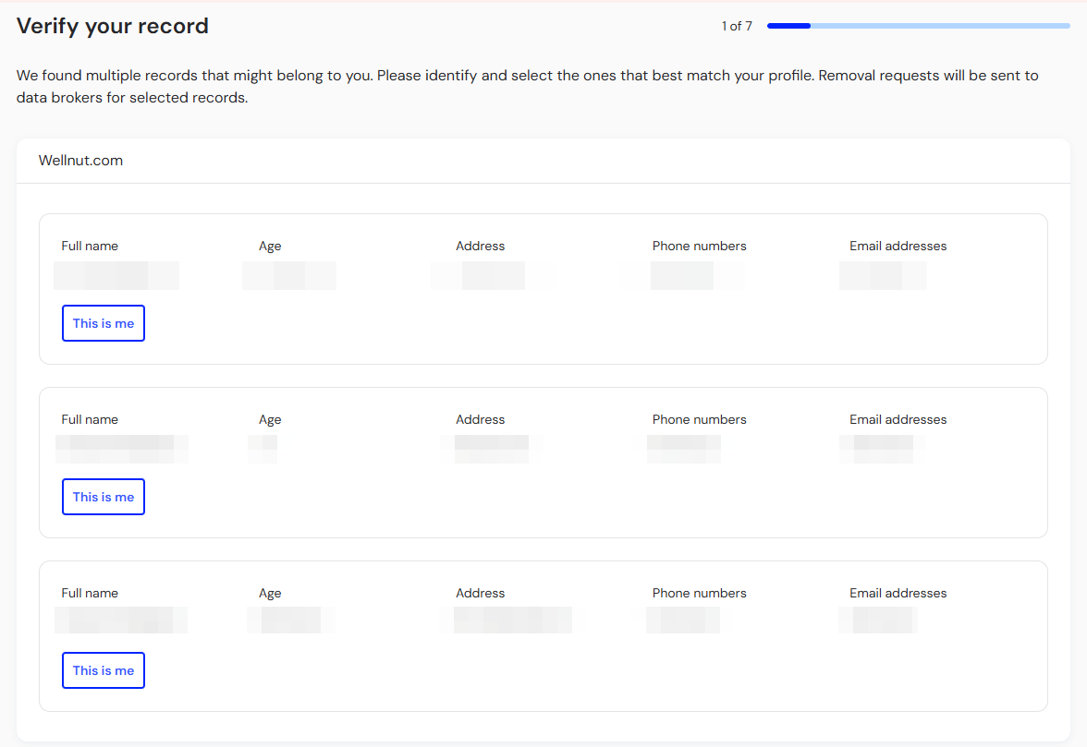The width and height of the screenshot is (1087, 747).
Task: Click "This is me" in the first record
Action: coord(104,323)
